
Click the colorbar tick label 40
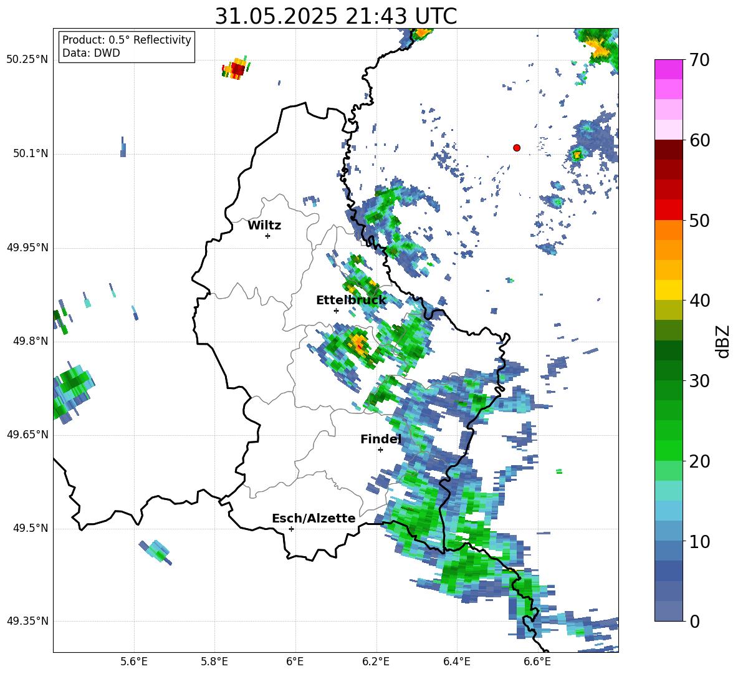tap(699, 301)
